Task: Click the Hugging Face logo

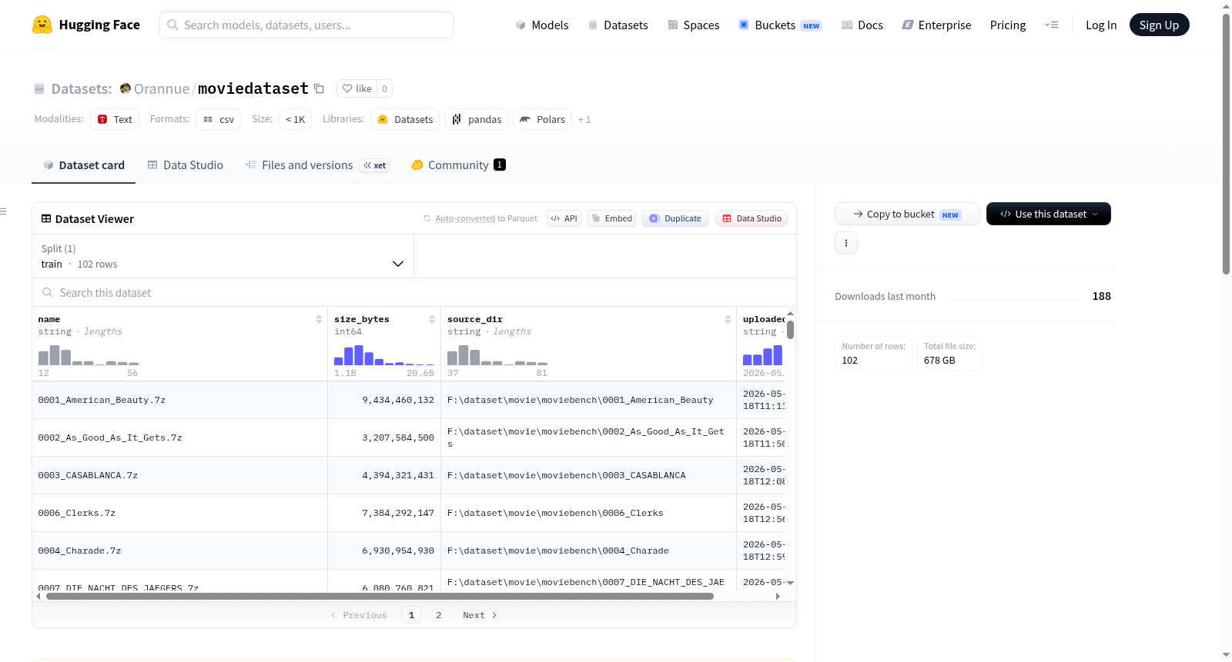Action: pos(86,25)
